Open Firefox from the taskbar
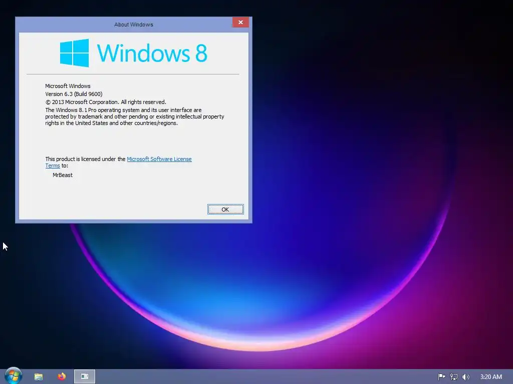This screenshot has width=513, height=384. coord(62,376)
